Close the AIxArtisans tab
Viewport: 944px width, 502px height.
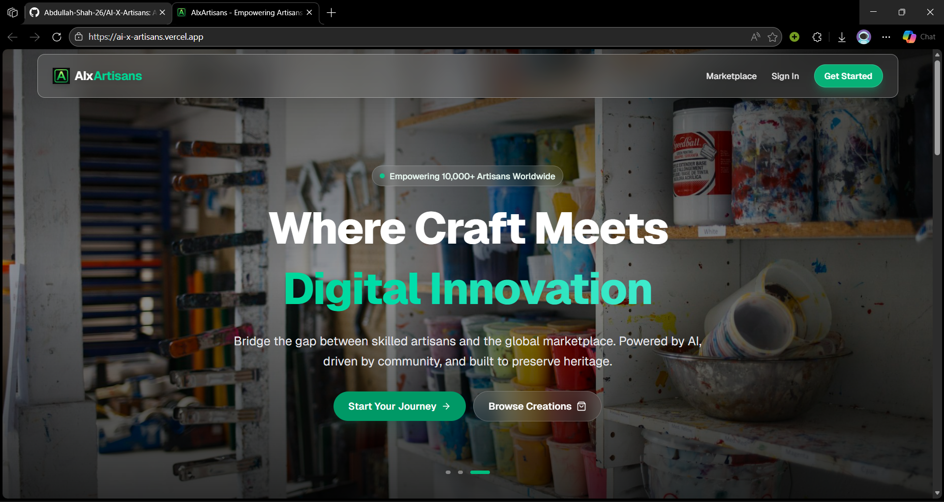[x=309, y=13]
